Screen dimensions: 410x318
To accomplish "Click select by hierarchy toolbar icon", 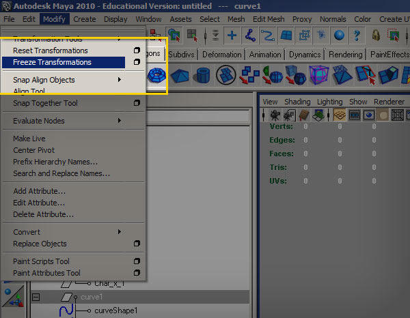I will (x=156, y=35).
